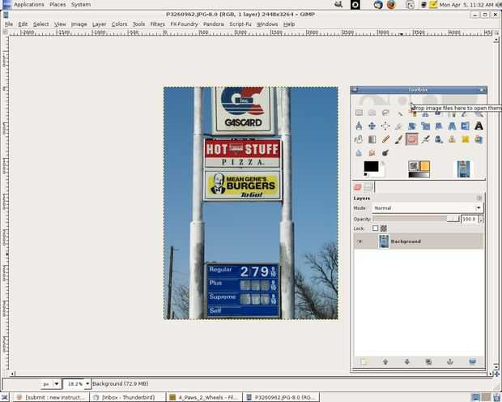Click the Opacity value field showing 100.0

(469, 219)
